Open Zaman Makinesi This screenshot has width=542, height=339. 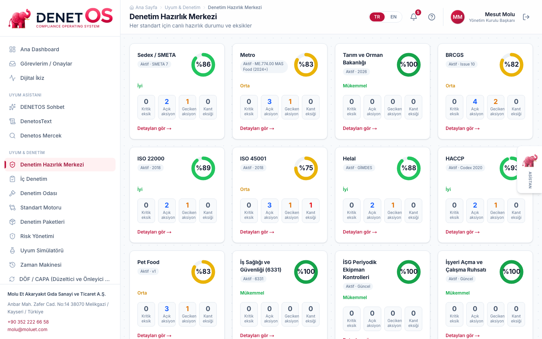[60, 265]
